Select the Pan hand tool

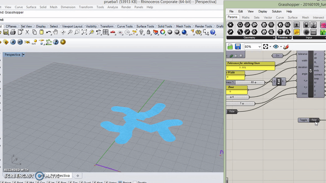tap(55, 32)
